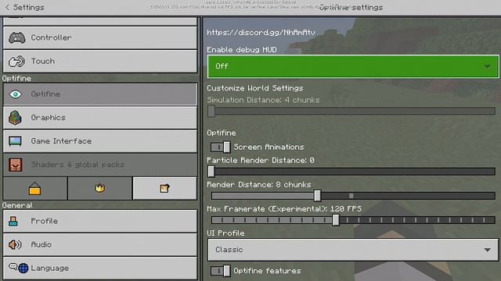Toggle the Optifine features switch
501x281 pixels.
point(220,271)
